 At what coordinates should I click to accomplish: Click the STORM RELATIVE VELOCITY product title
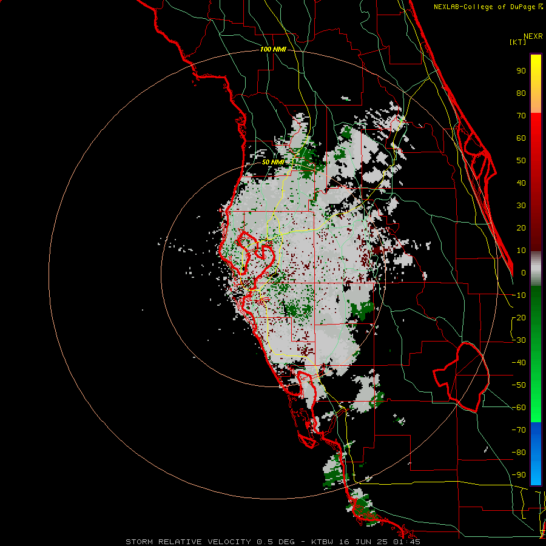coord(189,542)
